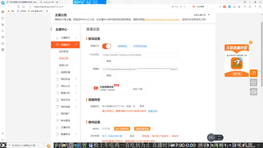The height and width of the screenshot is (148, 263).
Task: Open the browser hamburger menu
Action: (x=260, y=7)
